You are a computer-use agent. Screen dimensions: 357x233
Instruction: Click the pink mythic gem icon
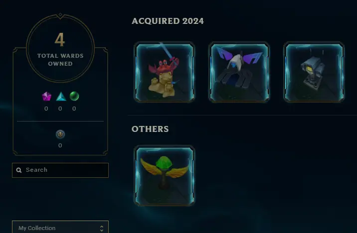click(46, 97)
